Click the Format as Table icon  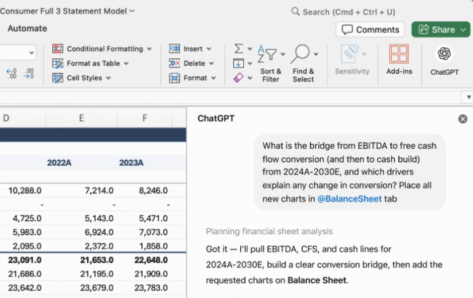[58, 63]
